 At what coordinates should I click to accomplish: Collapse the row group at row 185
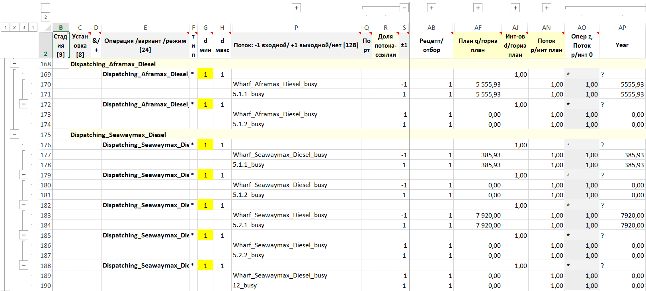[x=24, y=235]
